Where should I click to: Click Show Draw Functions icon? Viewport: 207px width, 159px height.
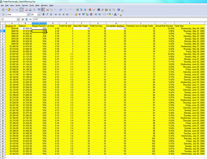tap(94, 10)
